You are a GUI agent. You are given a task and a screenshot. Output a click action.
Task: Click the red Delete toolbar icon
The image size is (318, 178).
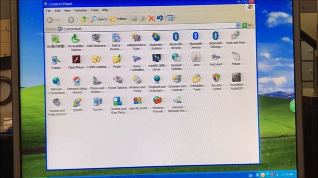click(x=151, y=18)
